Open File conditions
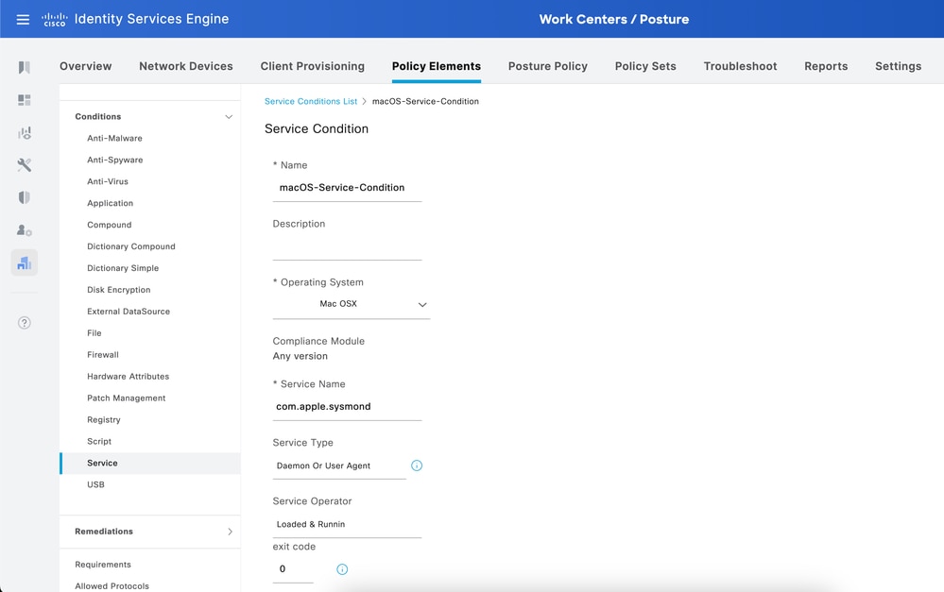The width and height of the screenshot is (944, 592). click(x=94, y=333)
